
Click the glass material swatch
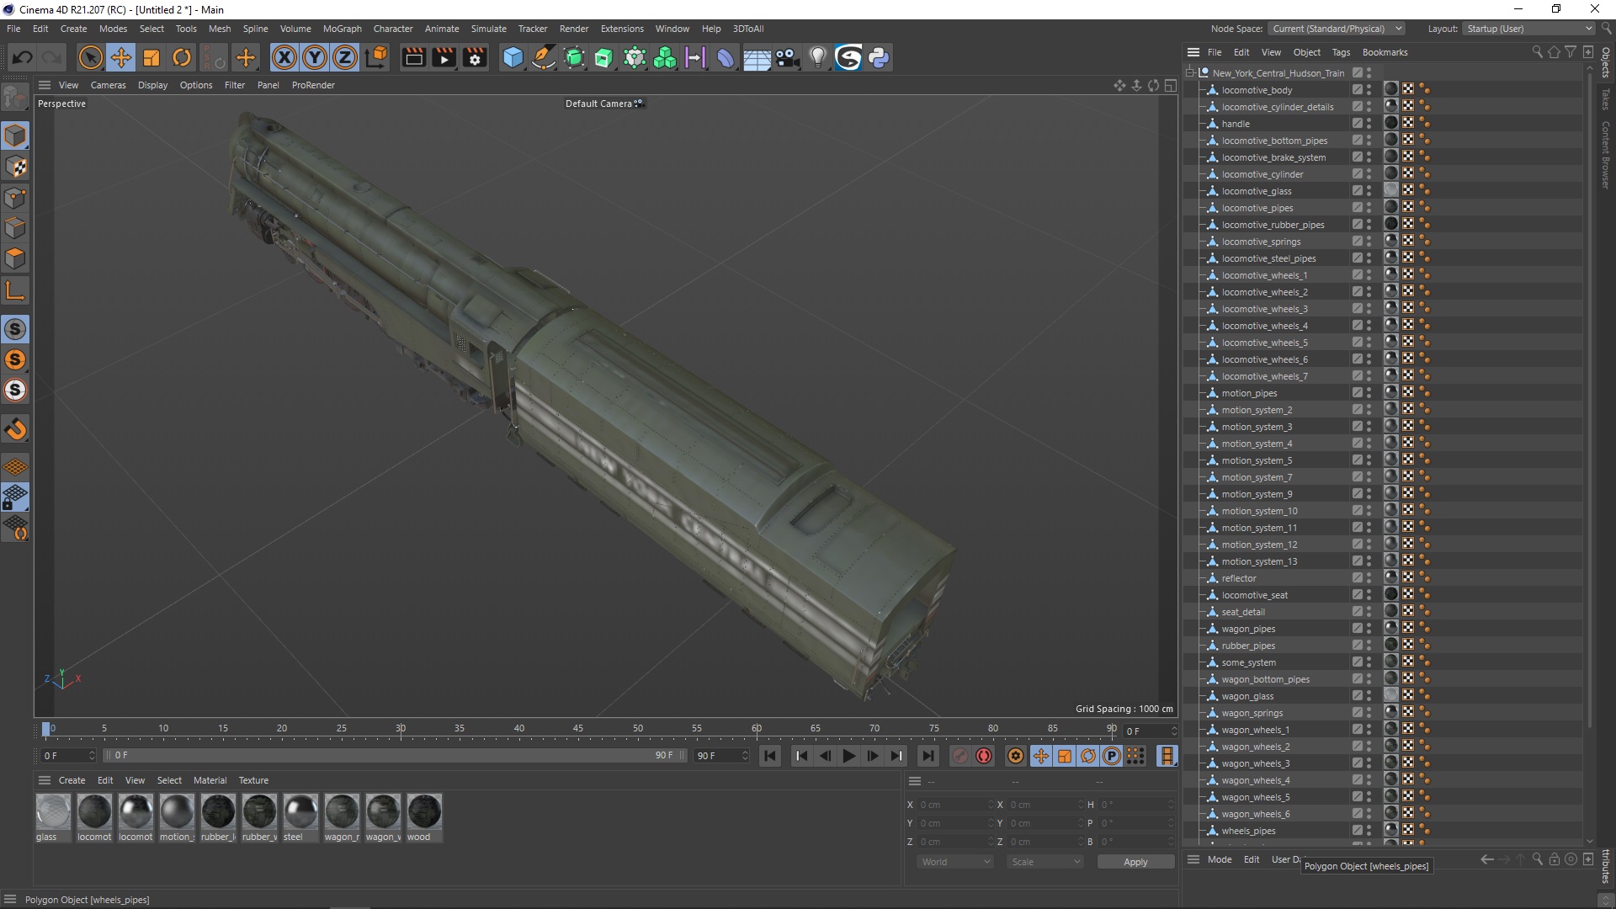(x=53, y=811)
